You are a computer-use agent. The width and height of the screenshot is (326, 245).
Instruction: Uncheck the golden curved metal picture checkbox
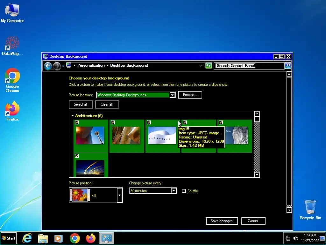[113, 122]
